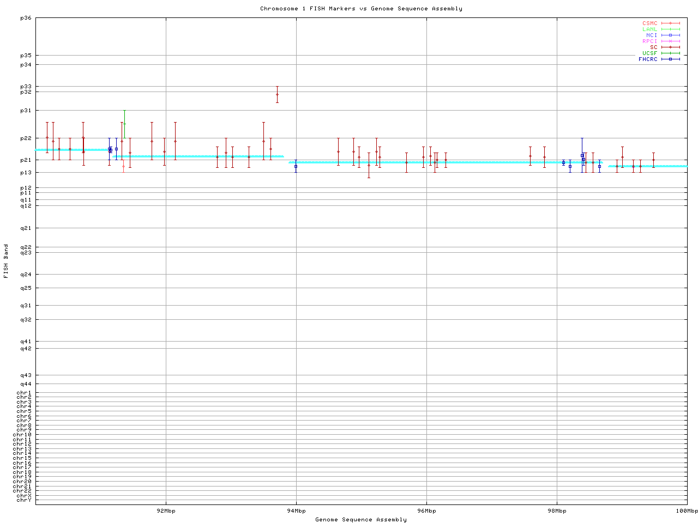Click the CSMC legend marker sample
Image resolution: width=698 pixels, height=523 pixels.
pos(670,23)
